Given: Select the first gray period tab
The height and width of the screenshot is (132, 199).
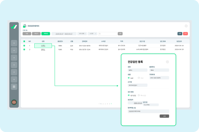Looking at the screenshot, I should (x=27, y=34).
